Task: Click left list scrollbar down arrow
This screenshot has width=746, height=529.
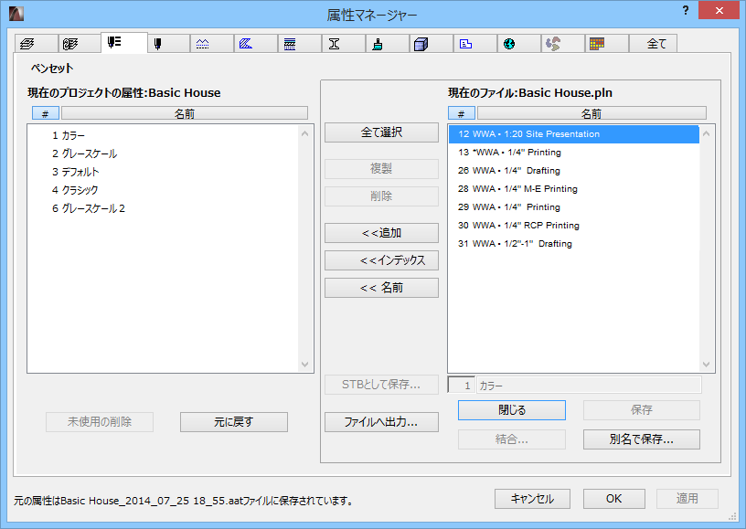Action: [x=305, y=365]
